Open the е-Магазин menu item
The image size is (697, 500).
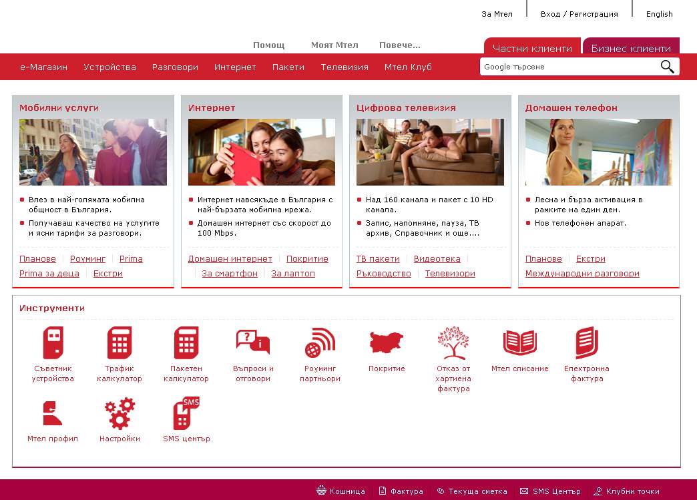pyautogui.click(x=43, y=67)
